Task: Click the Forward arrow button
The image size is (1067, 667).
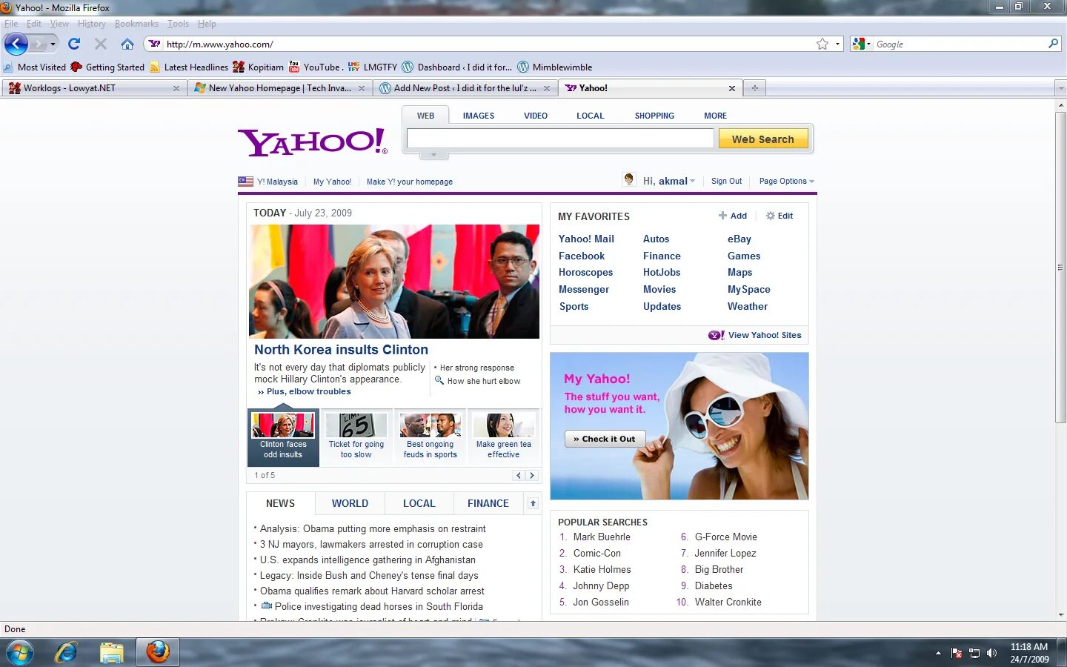Action: 38,44
